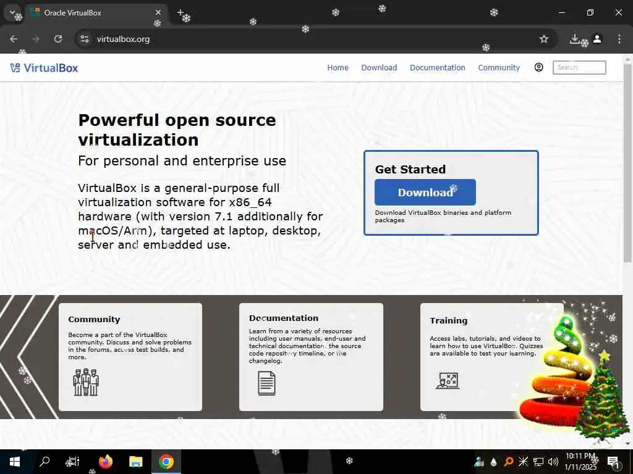Bookmark this page with star icon
The image size is (633, 474).
(x=544, y=39)
